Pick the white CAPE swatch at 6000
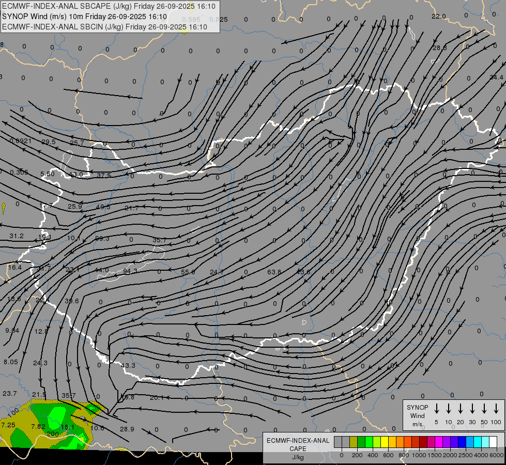This screenshot has width=506, height=465. click(x=493, y=442)
